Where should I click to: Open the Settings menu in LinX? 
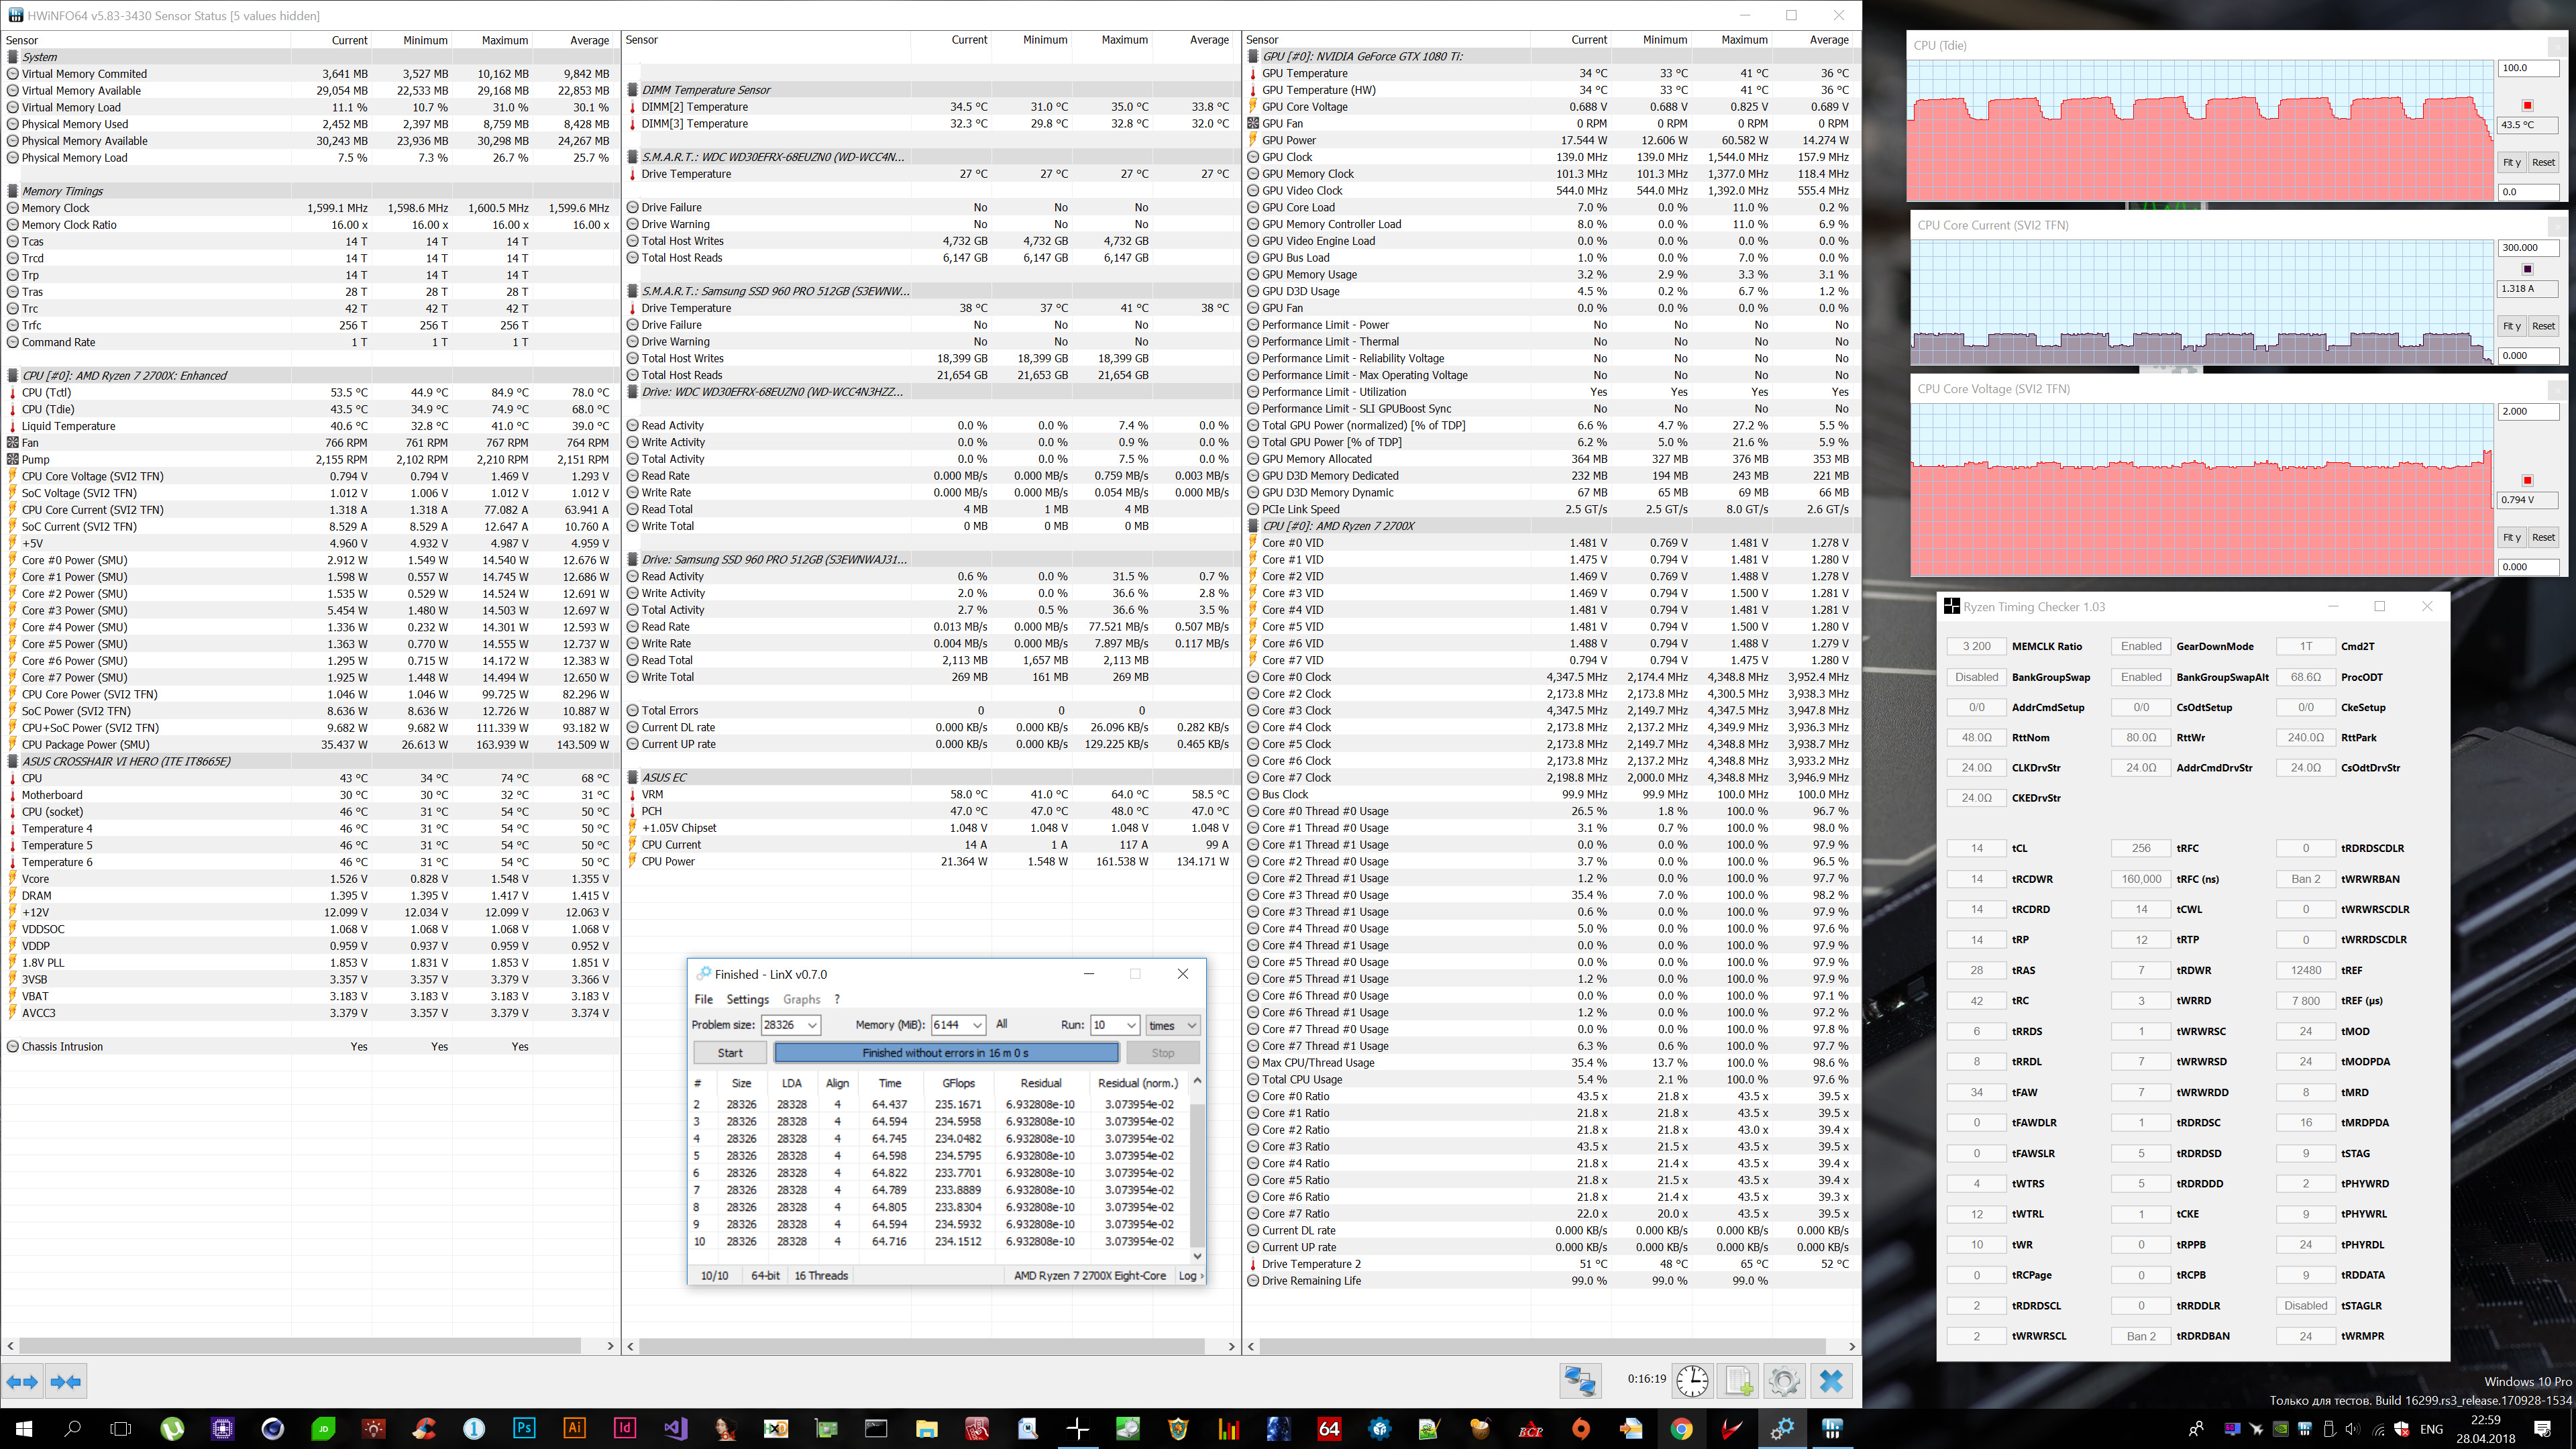pyautogui.click(x=747, y=999)
